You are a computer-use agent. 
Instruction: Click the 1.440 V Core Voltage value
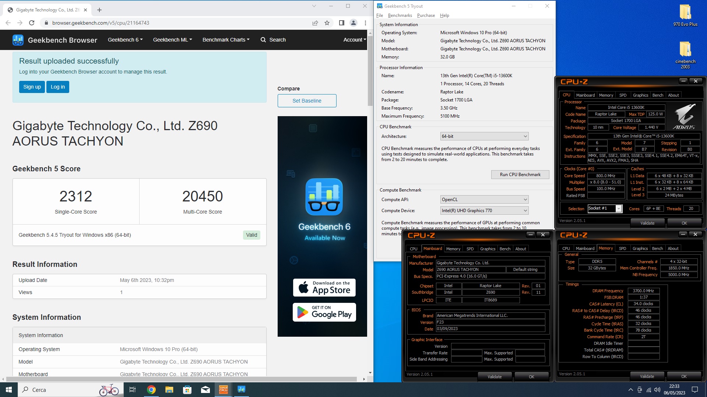(x=652, y=128)
